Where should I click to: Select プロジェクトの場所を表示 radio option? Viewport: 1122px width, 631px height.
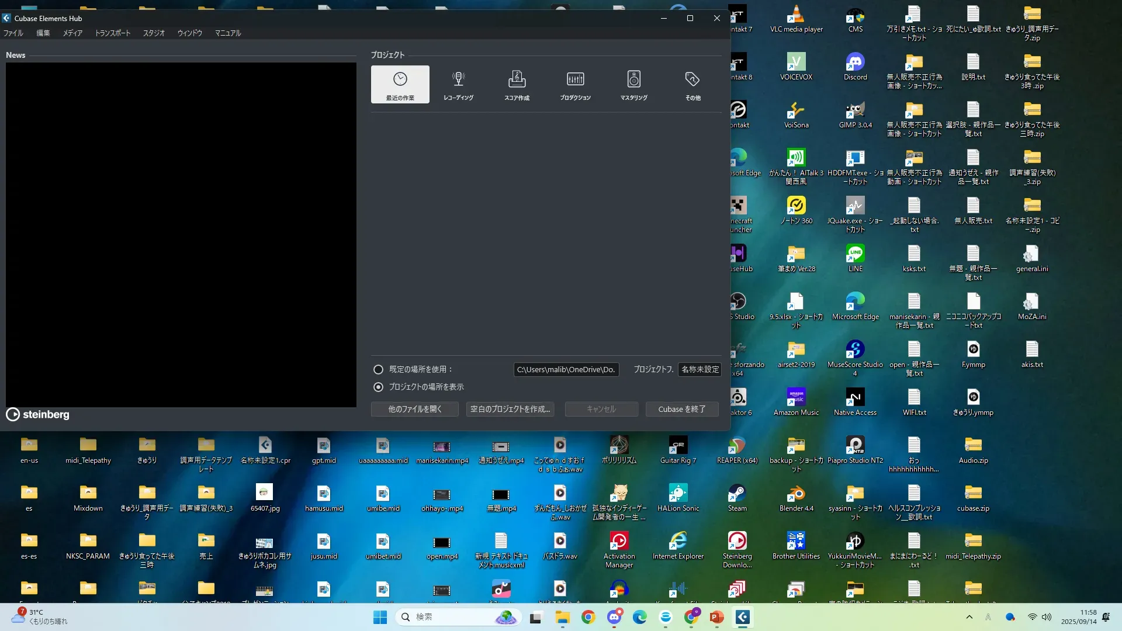point(378,387)
